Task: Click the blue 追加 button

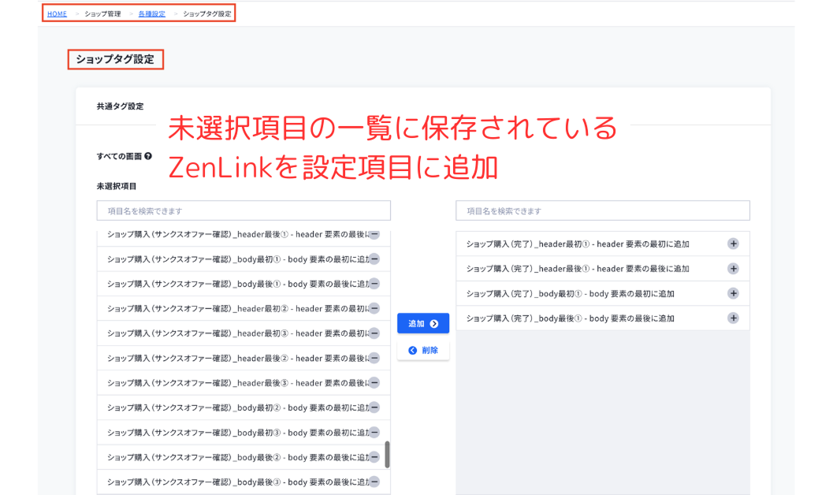Action: 423,323
